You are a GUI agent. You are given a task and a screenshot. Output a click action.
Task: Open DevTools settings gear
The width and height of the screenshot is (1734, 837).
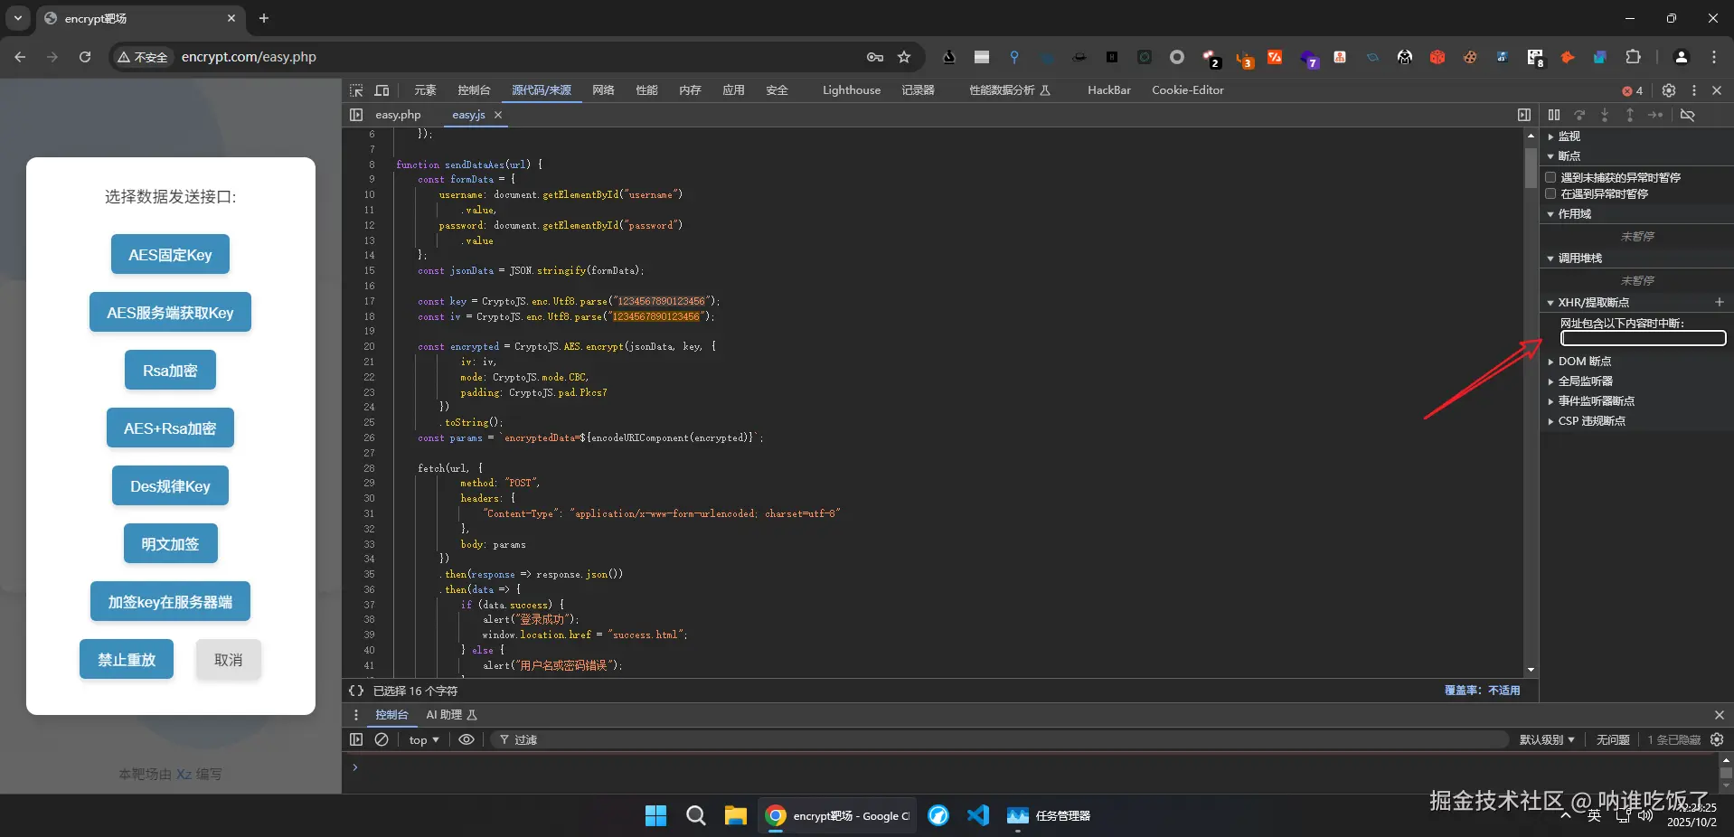pyautogui.click(x=1669, y=90)
